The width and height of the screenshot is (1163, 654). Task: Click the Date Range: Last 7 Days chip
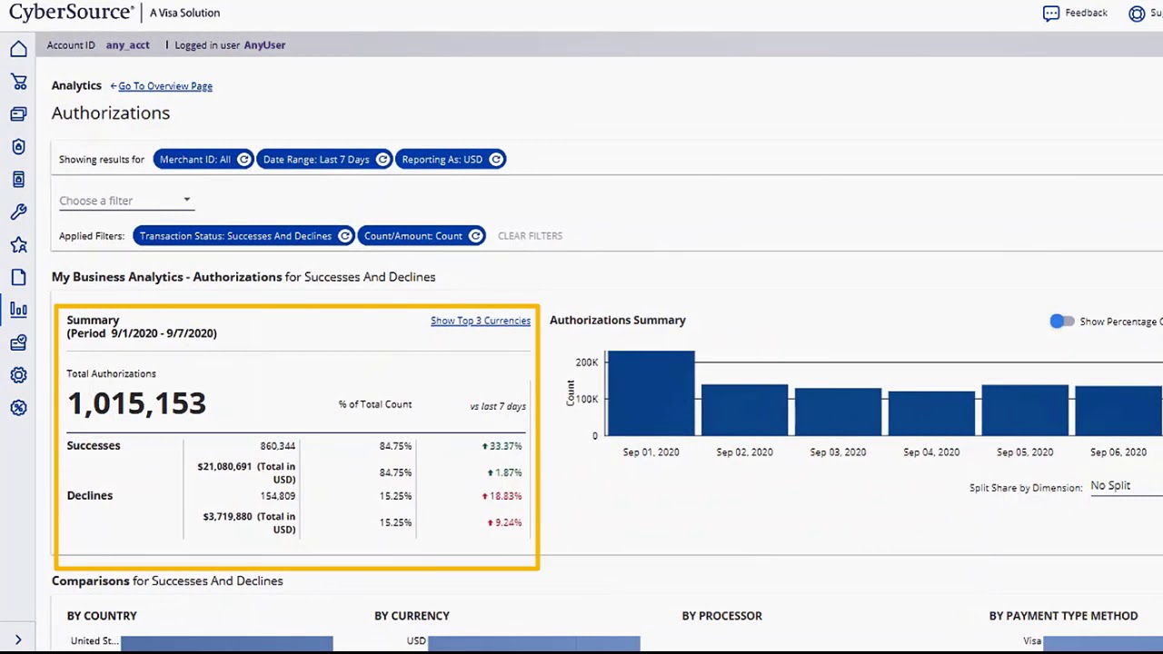click(324, 160)
